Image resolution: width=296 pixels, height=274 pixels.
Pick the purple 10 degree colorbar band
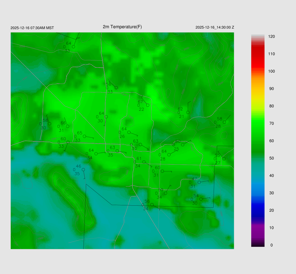coord(258,228)
